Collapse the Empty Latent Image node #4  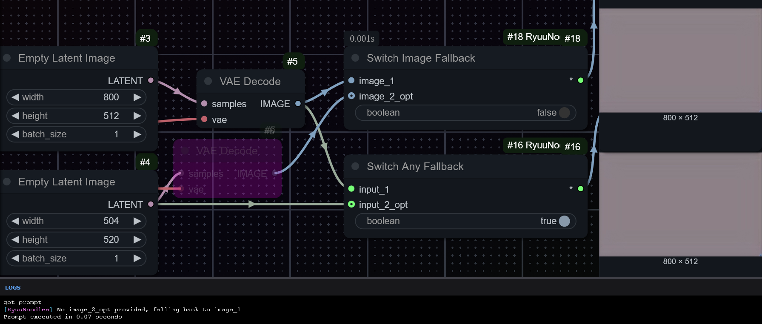click(7, 182)
